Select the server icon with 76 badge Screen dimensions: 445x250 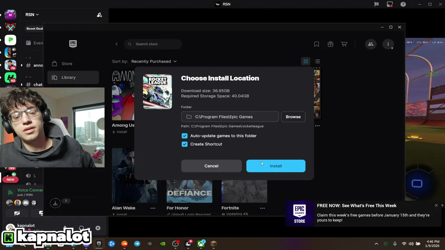10,65
